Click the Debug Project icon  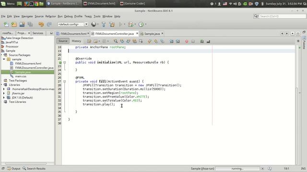pos(130,24)
